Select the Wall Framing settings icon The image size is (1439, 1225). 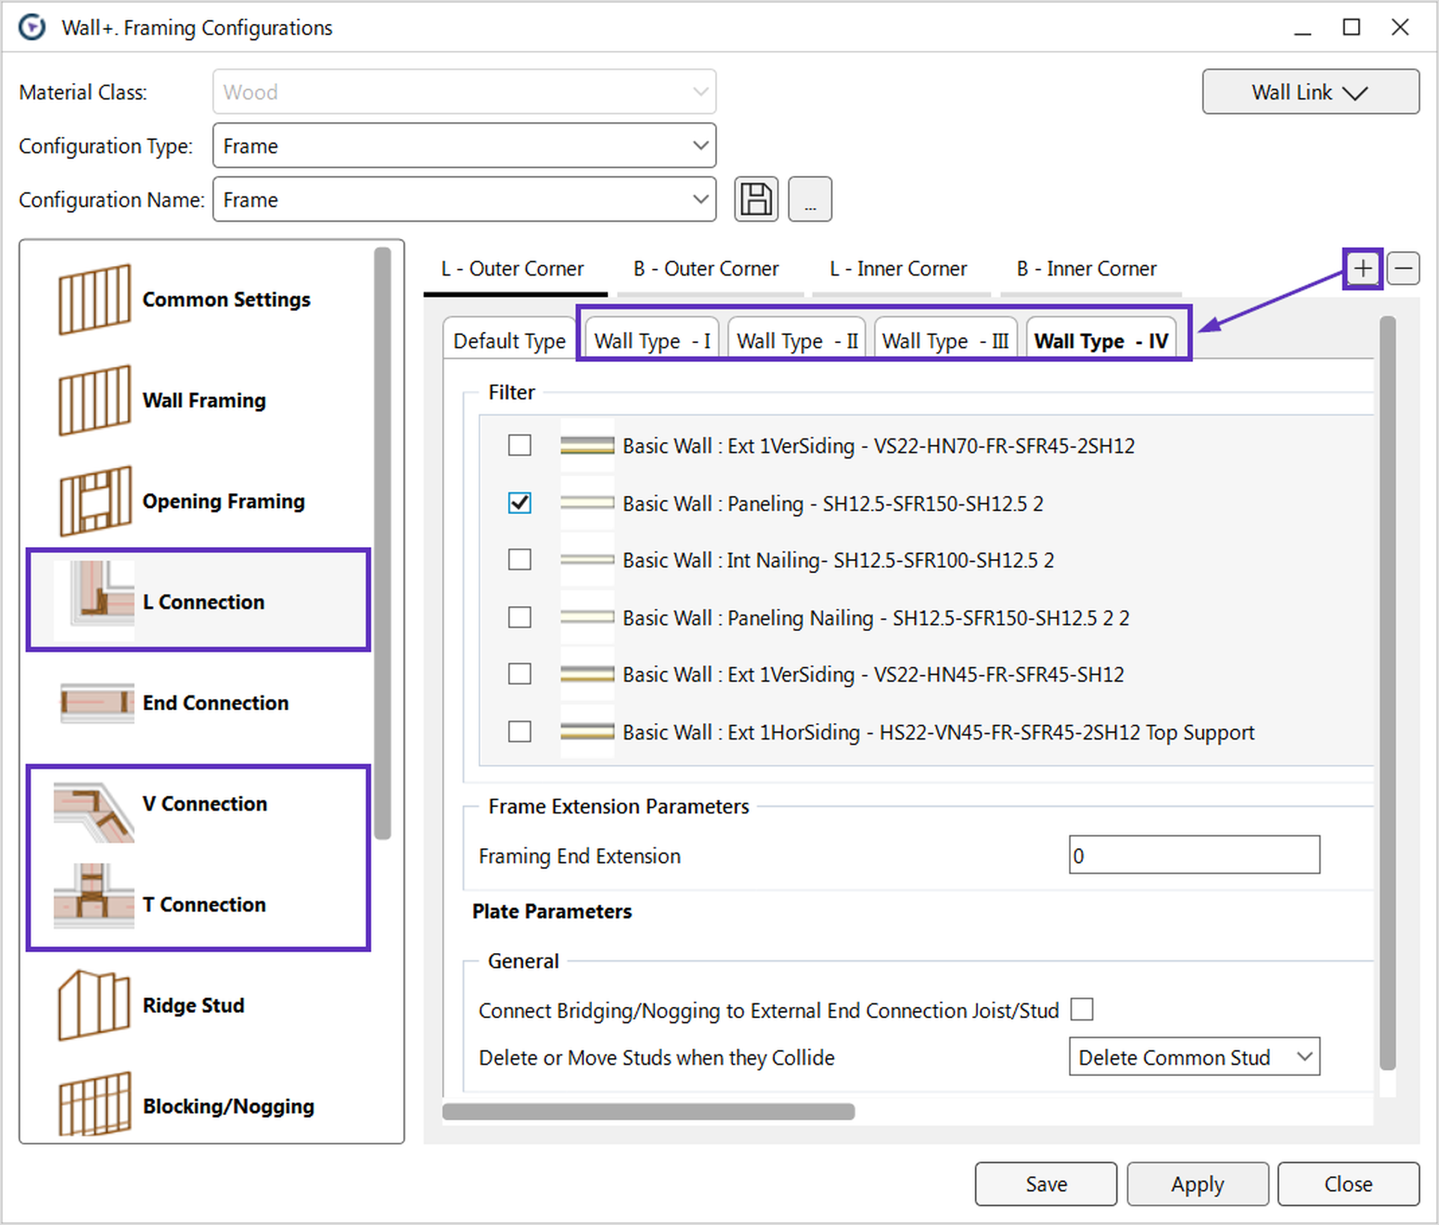point(94,399)
